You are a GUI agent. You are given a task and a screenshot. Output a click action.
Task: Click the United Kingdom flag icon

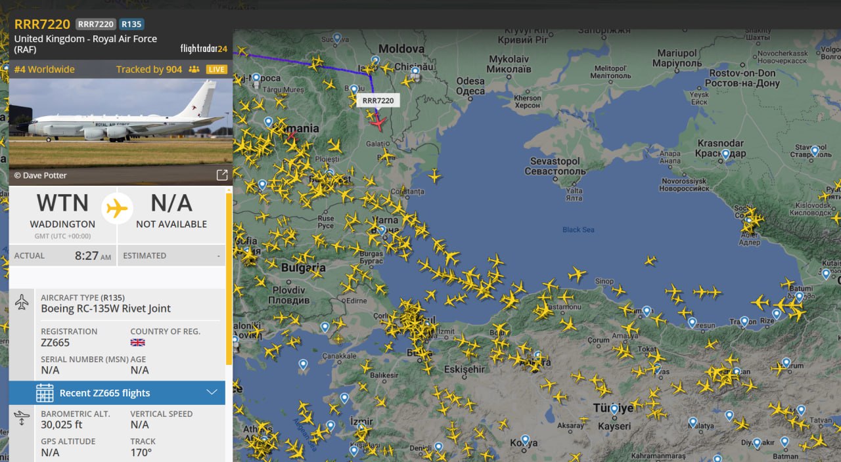[x=137, y=343]
